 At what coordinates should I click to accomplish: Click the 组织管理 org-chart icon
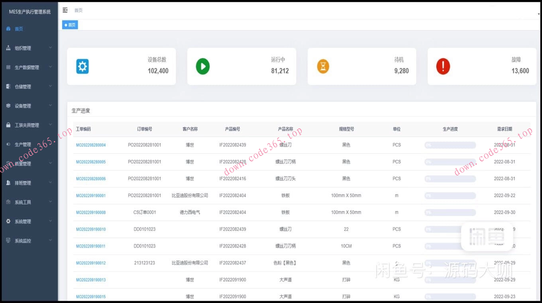point(8,48)
